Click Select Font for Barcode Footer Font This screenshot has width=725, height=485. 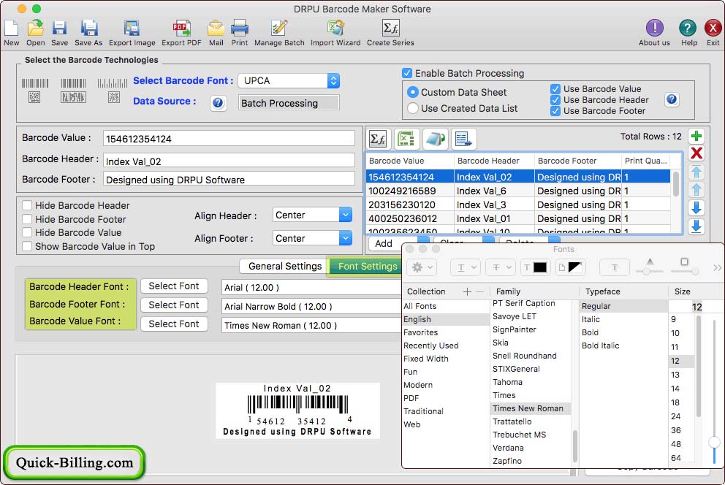(174, 305)
